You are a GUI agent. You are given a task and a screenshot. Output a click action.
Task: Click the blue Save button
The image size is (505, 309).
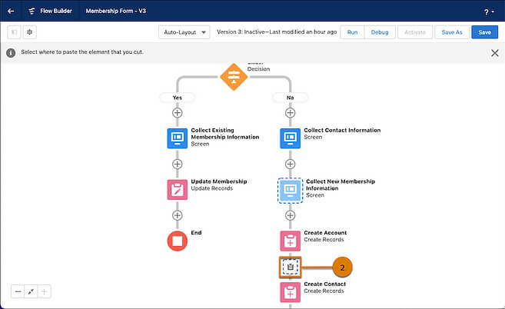click(x=484, y=32)
